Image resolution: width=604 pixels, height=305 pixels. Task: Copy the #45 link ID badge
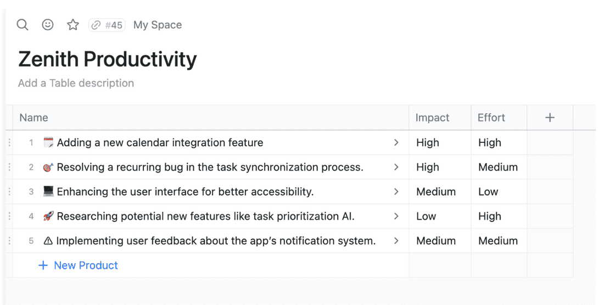click(x=107, y=25)
